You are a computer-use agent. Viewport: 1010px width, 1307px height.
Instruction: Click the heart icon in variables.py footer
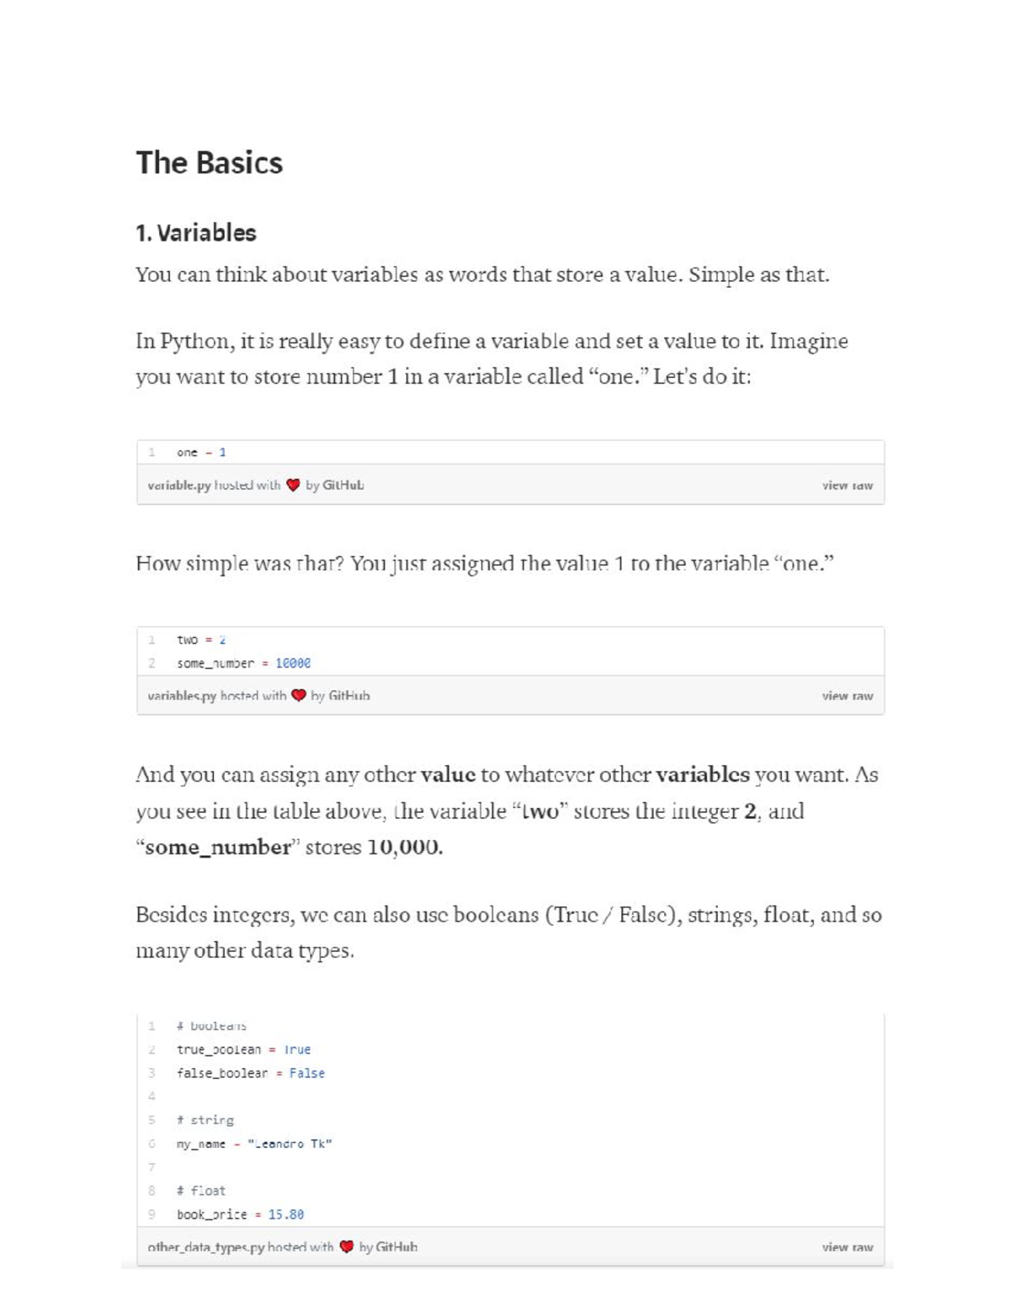click(x=299, y=695)
